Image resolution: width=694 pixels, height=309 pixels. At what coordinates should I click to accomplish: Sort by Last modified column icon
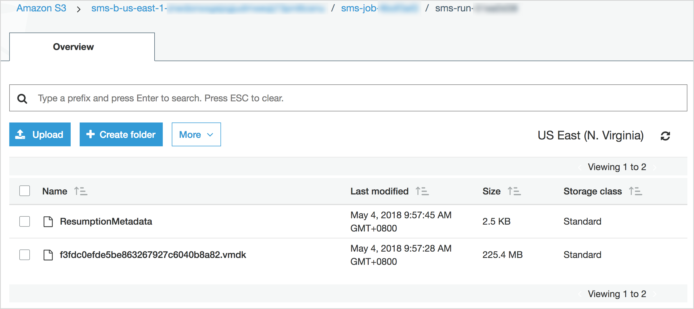pos(422,191)
